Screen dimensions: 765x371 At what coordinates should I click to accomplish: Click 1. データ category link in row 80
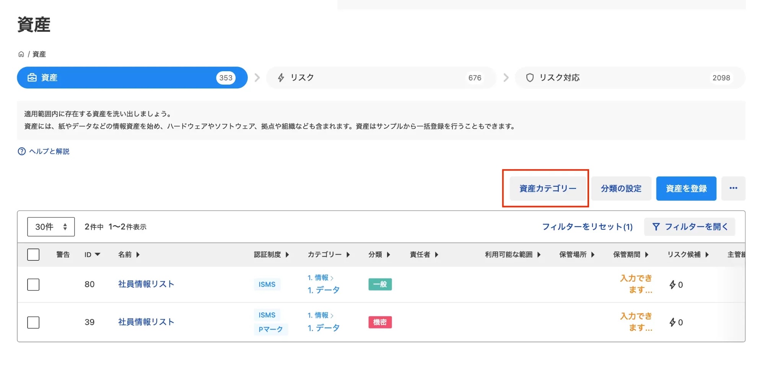coord(324,290)
